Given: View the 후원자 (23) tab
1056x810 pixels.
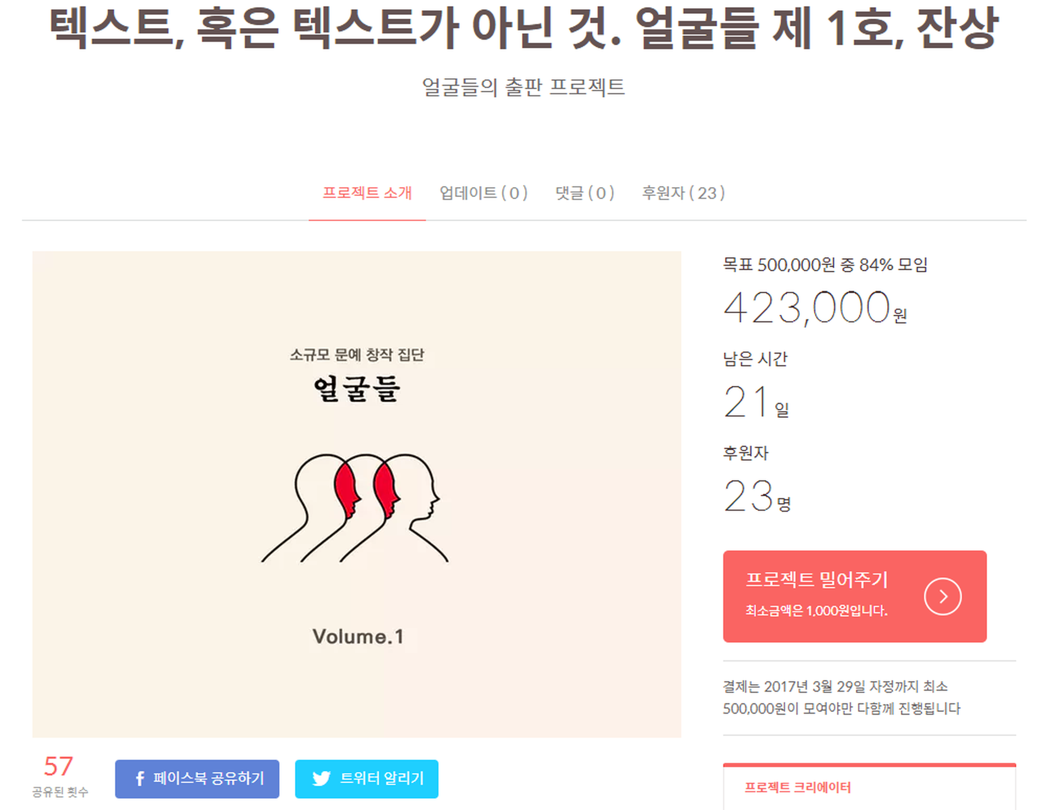Looking at the screenshot, I should tap(684, 193).
